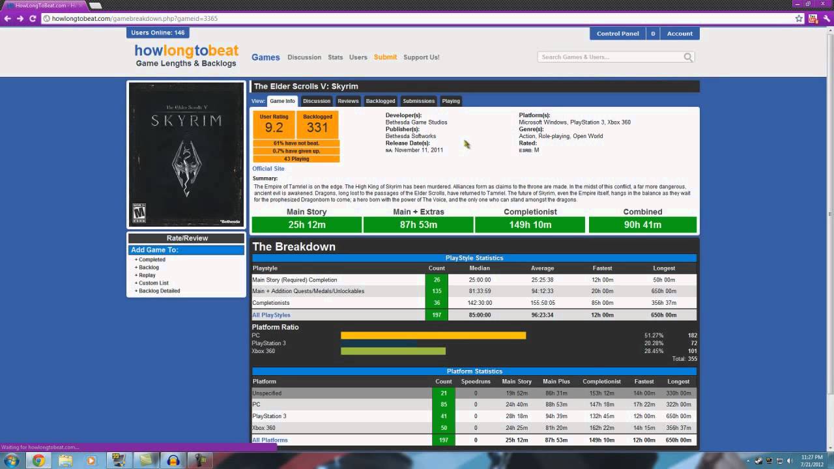Select the Playing tab
Viewport: 834px width, 469px height.
tap(451, 101)
